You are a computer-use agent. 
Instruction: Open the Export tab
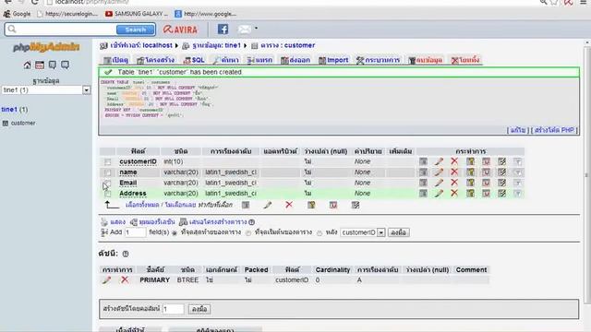click(x=295, y=60)
